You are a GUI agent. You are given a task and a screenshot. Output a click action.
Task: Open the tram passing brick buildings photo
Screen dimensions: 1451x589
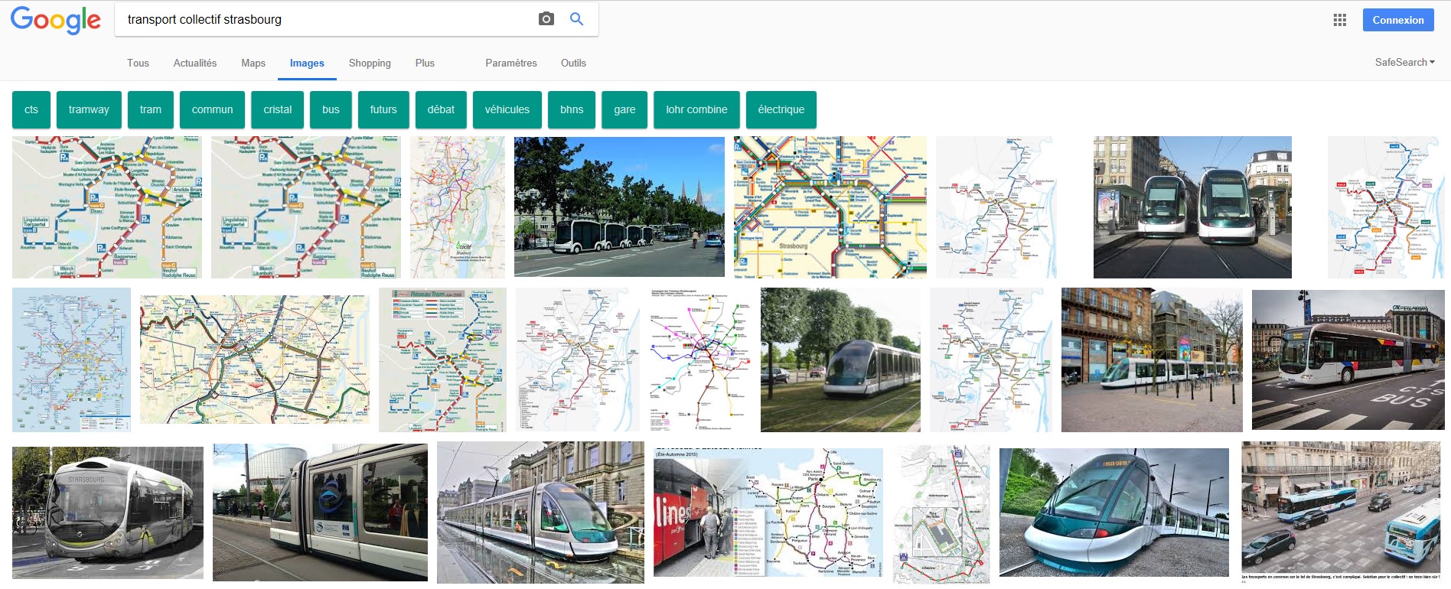(x=1152, y=360)
